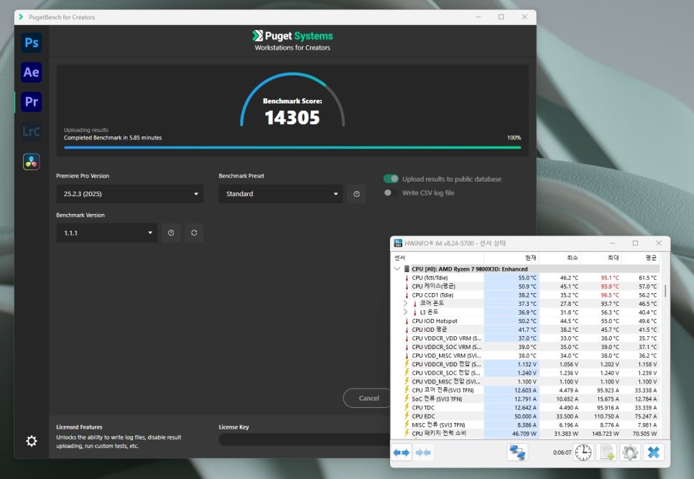Open the Photoshop benchmark in the sidebar
Image resolution: width=694 pixels, height=479 pixels.
pos(32,43)
